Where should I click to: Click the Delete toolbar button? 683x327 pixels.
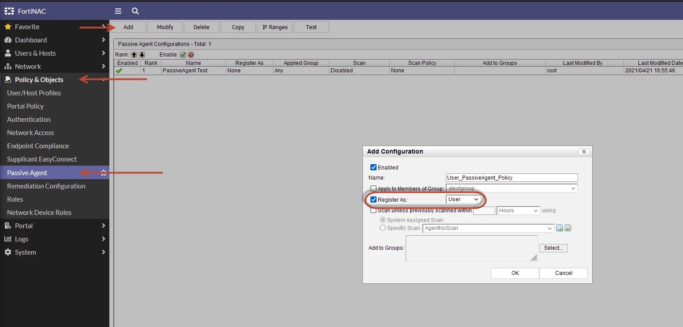[x=202, y=27]
